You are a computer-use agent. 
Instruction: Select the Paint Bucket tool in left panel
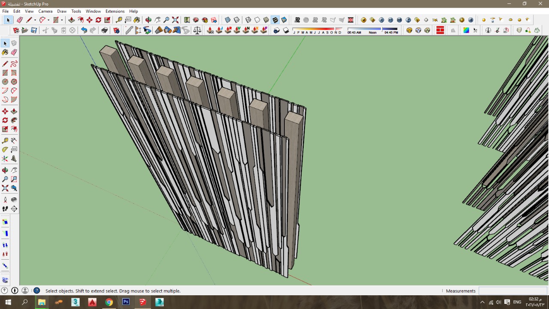[5, 52]
